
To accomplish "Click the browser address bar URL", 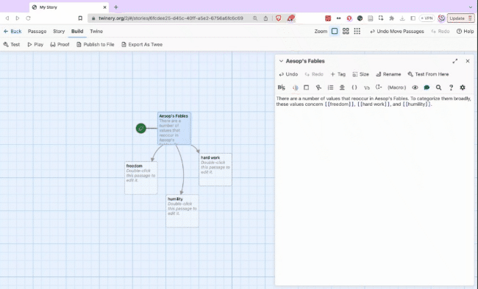I will click(x=171, y=18).
